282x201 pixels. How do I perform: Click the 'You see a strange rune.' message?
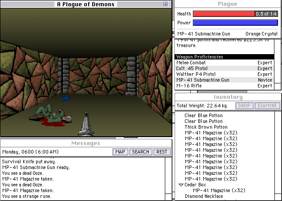tap(27, 197)
